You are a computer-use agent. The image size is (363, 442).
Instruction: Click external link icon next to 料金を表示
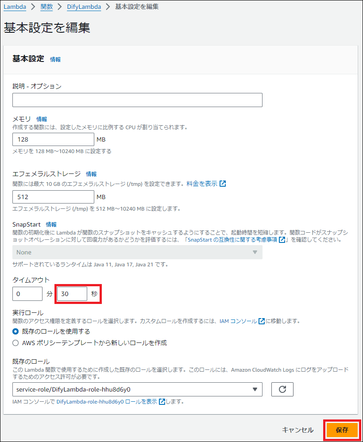[223, 184]
